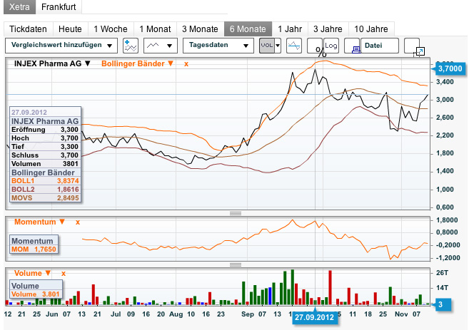The width and height of the screenshot is (469, 330).
Task: Toggle the Log scale button
Action: click(x=331, y=46)
